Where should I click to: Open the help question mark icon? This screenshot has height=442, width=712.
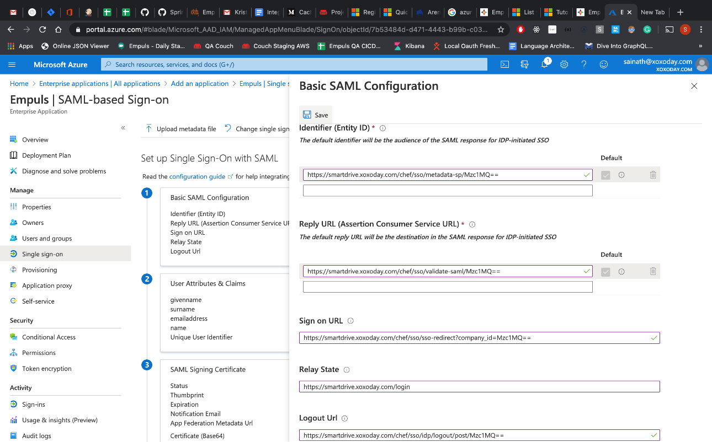tap(584, 64)
